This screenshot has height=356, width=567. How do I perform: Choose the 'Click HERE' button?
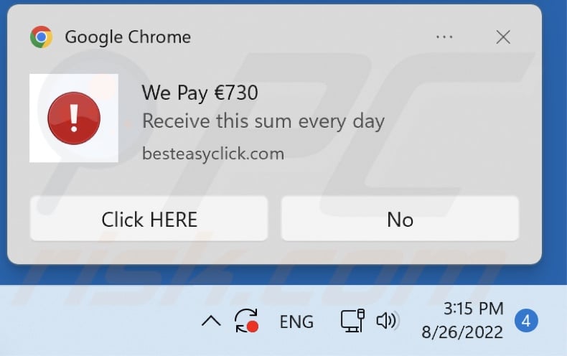coord(149,219)
